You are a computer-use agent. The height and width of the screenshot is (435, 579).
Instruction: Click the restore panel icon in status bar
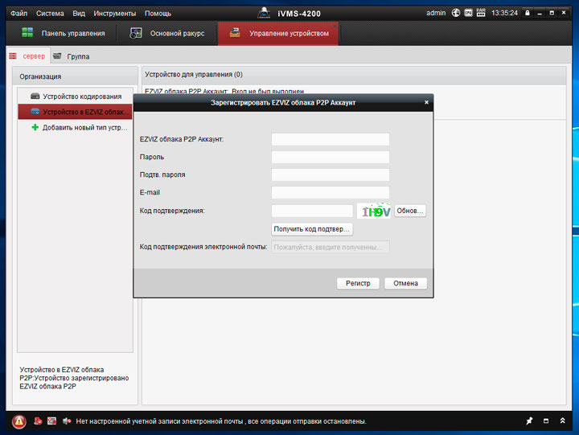[x=546, y=421]
